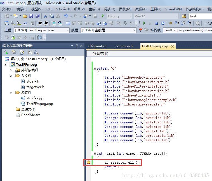Click the 堆栈帧 stack frame field
212x181 pixels.
(x=188, y=30)
